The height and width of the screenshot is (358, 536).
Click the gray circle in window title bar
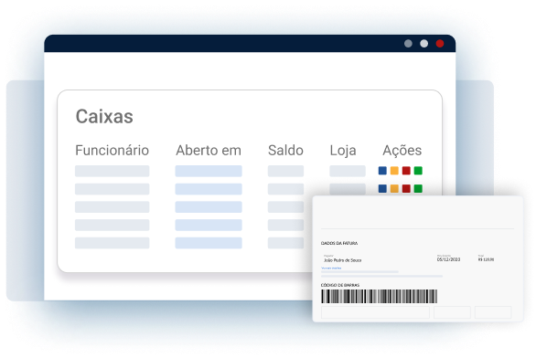coord(408,43)
